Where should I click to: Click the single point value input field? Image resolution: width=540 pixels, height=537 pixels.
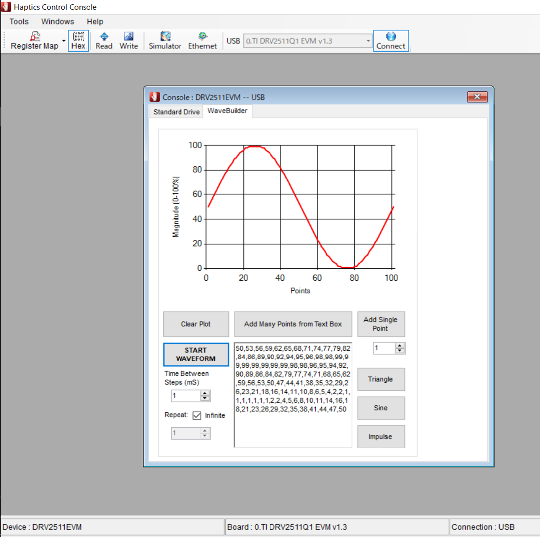point(385,348)
